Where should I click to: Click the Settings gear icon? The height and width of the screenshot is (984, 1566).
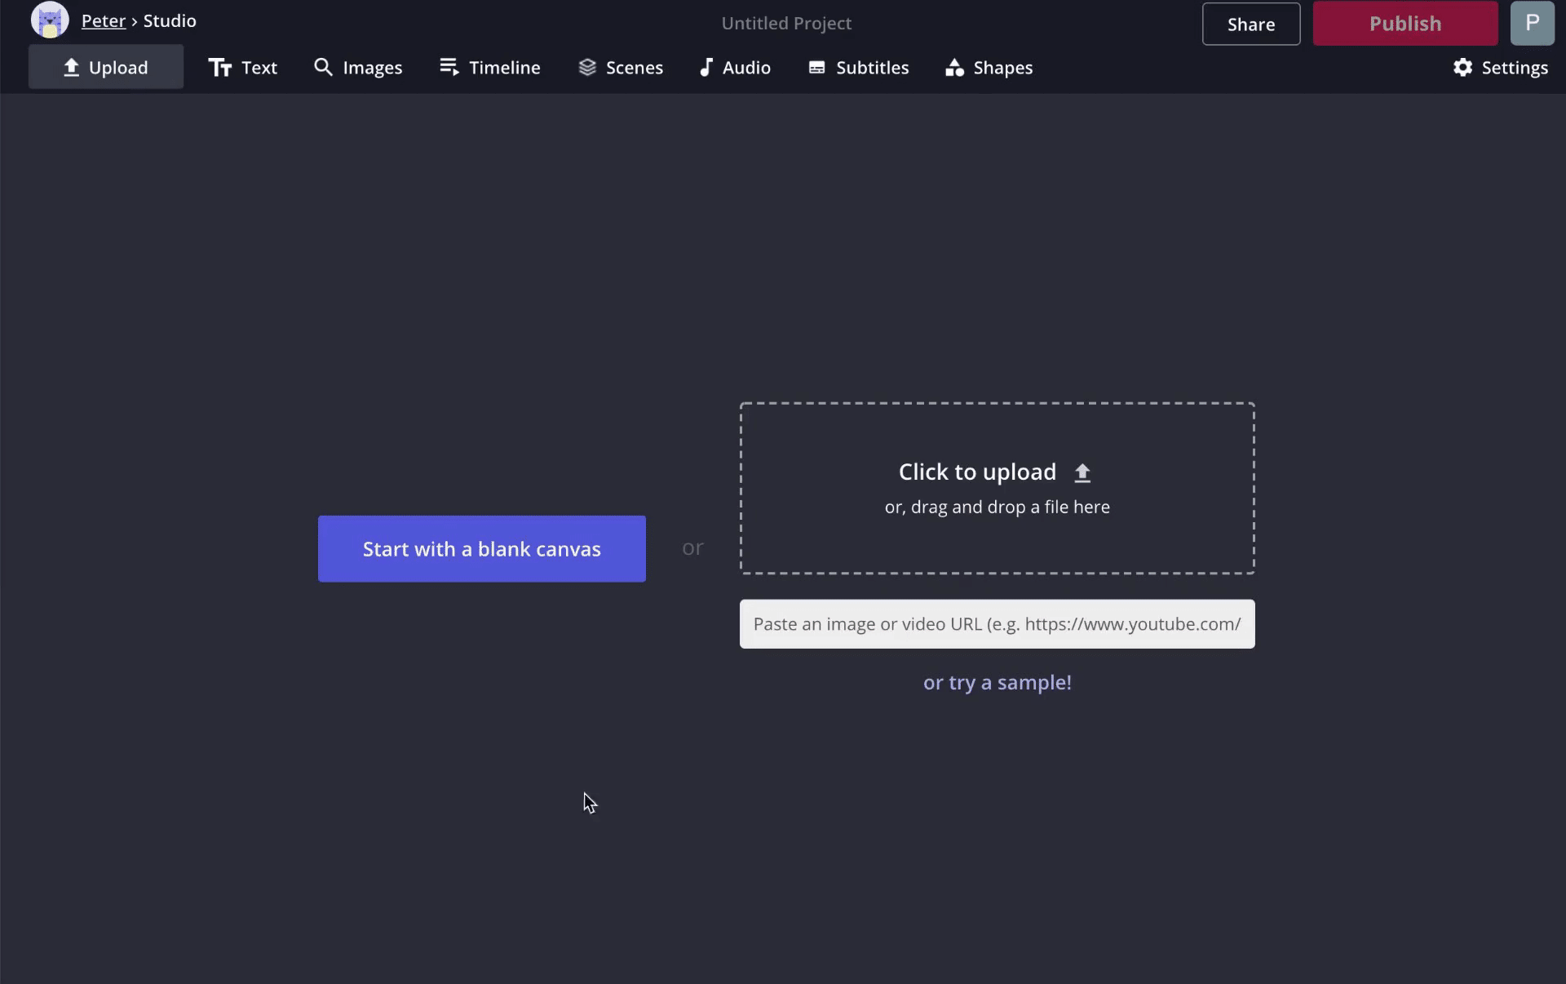[1462, 67]
